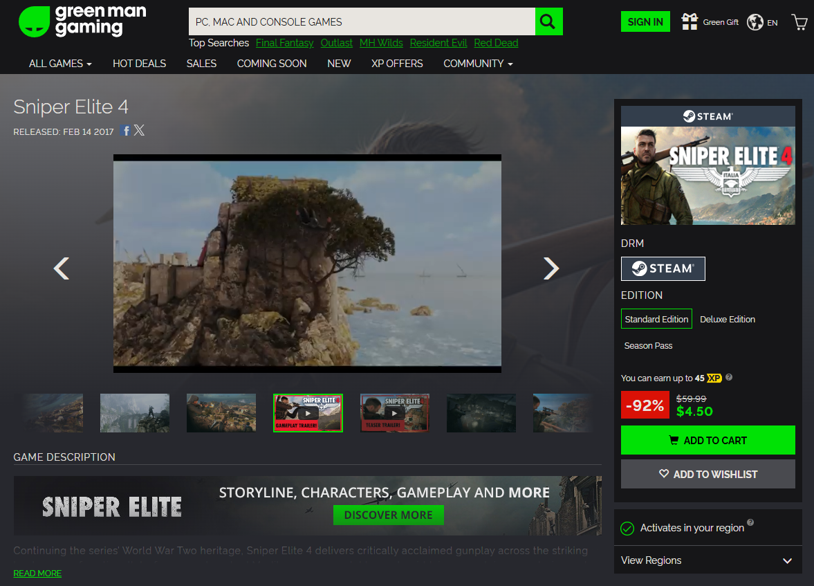
Task: Click the game search input field
Action: [362, 21]
